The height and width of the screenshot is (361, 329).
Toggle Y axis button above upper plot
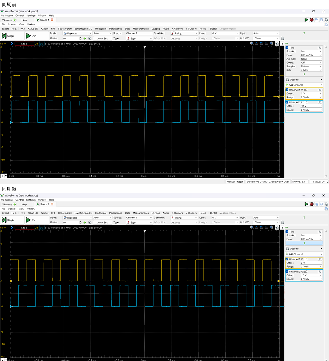coord(282,43)
